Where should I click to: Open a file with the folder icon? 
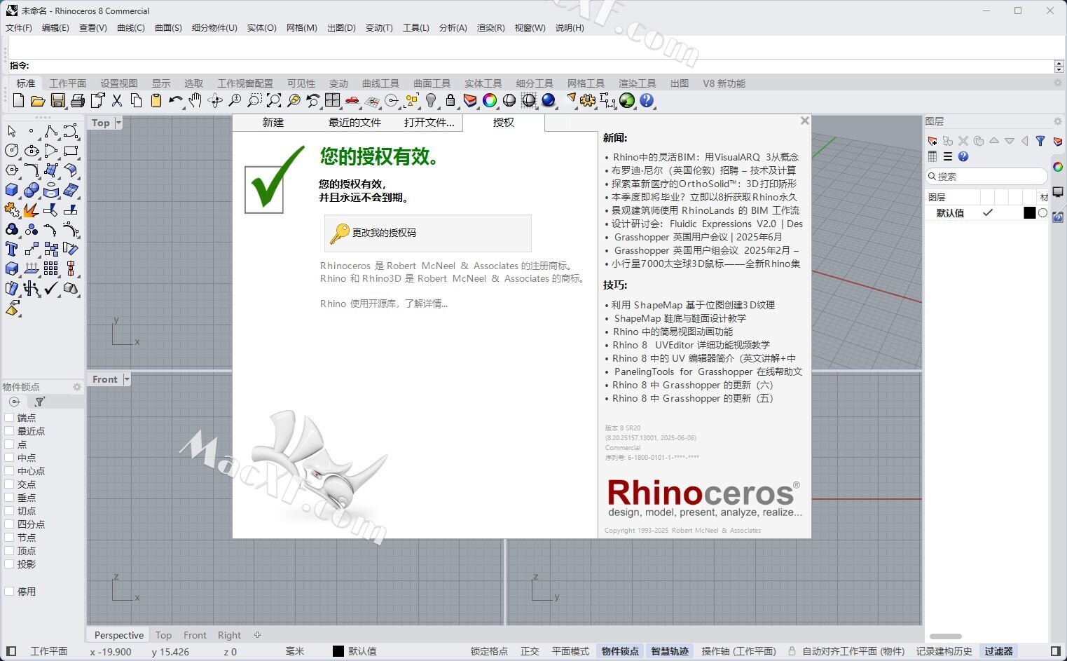pos(38,101)
